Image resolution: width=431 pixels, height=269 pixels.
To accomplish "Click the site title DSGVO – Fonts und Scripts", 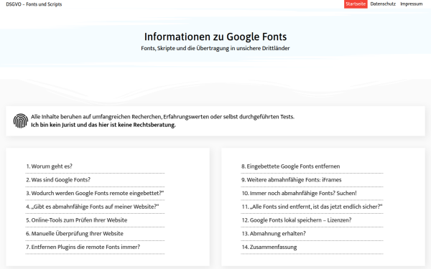I will click(34, 4).
